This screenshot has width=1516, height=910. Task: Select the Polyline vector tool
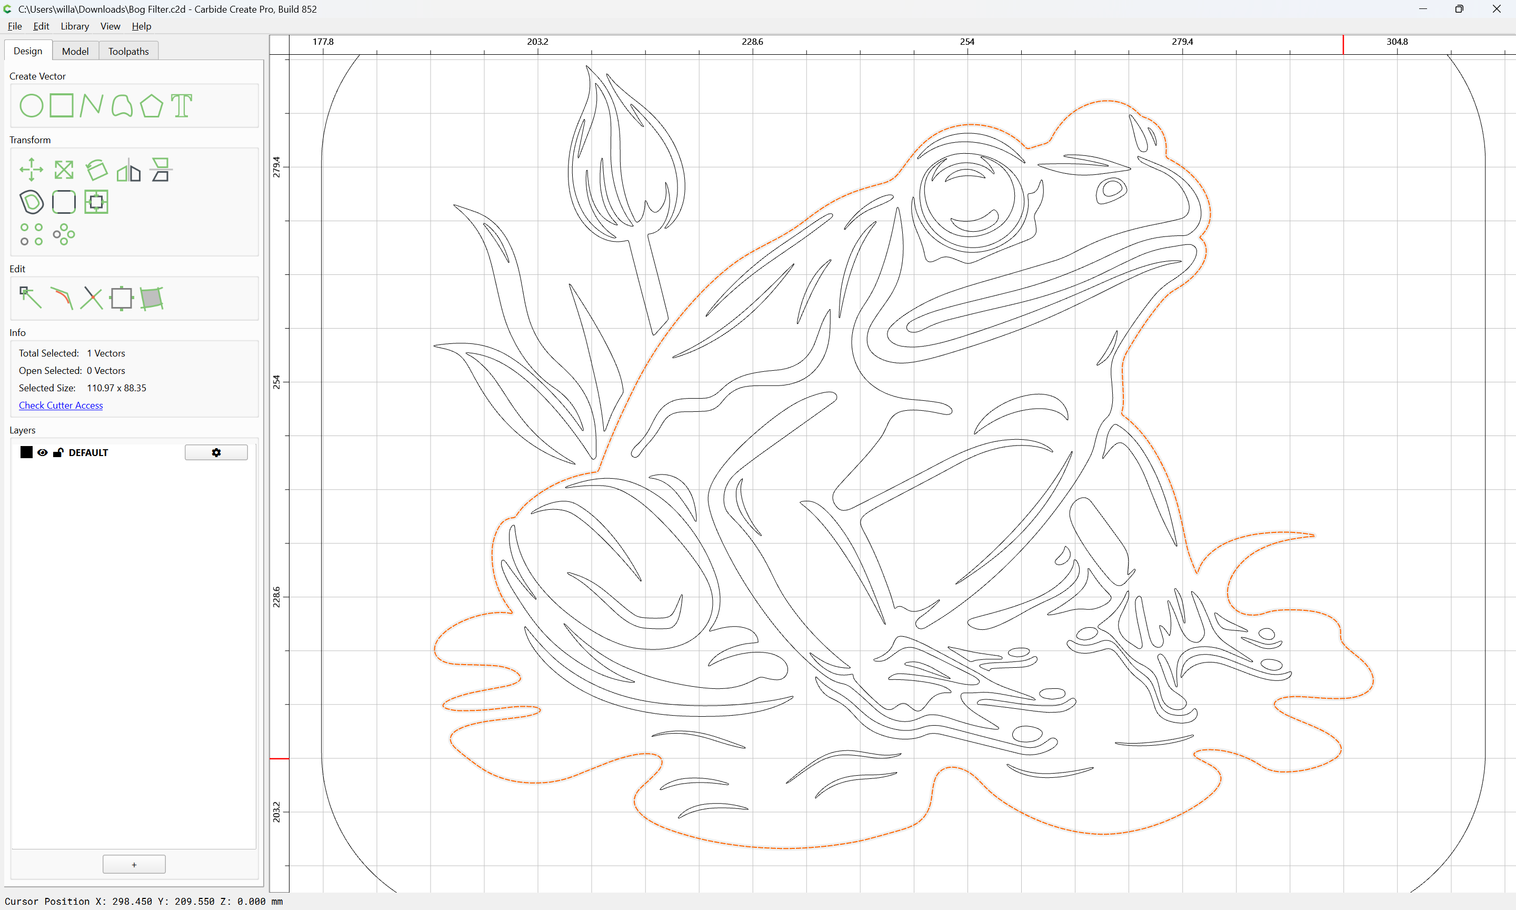(91, 105)
